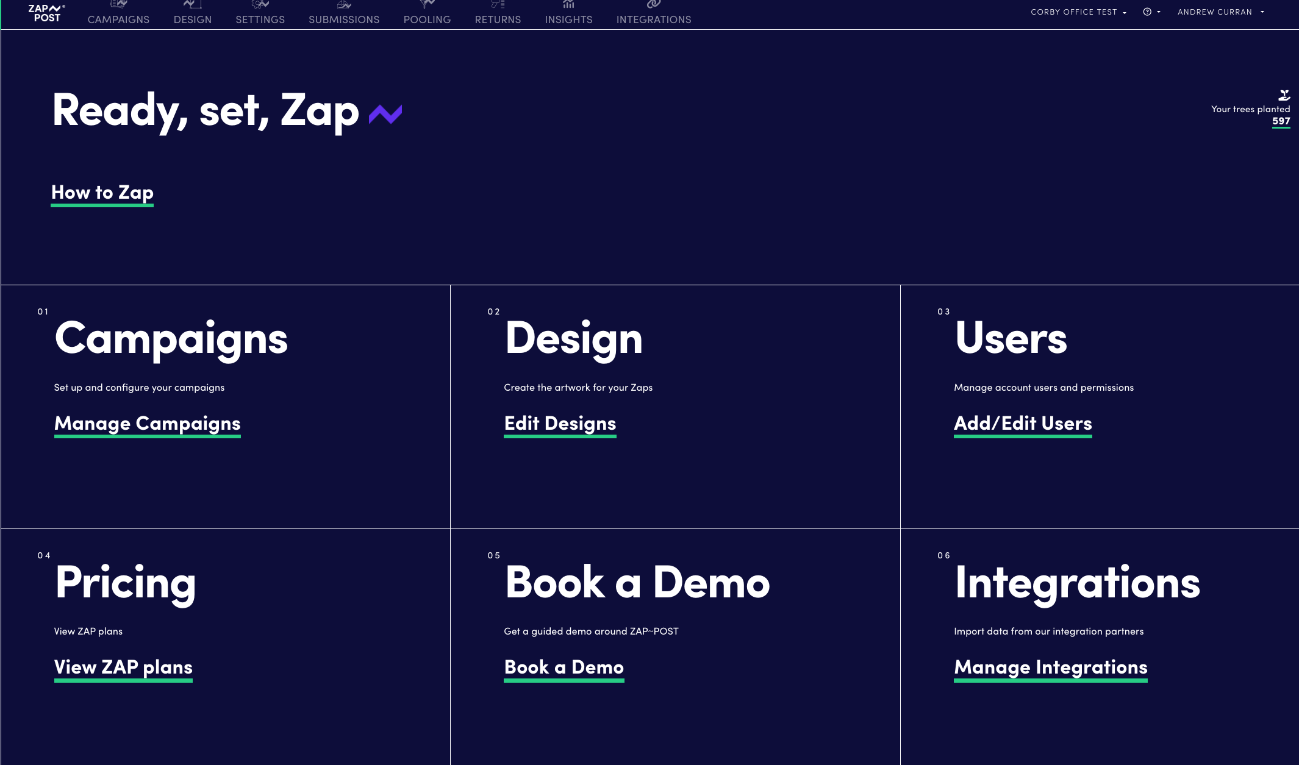Image resolution: width=1299 pixels, height=765 pixels.
Task: Click the Insights bar chart icon
Action: 568,5
